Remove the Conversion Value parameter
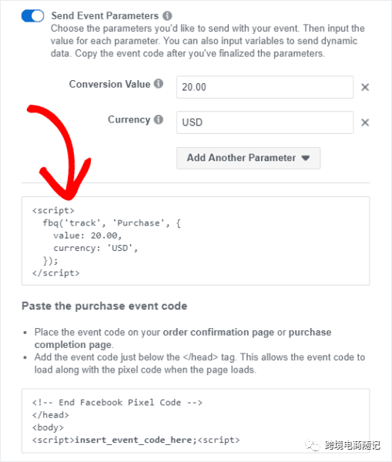The image size is (392, 462). point(365,87)
